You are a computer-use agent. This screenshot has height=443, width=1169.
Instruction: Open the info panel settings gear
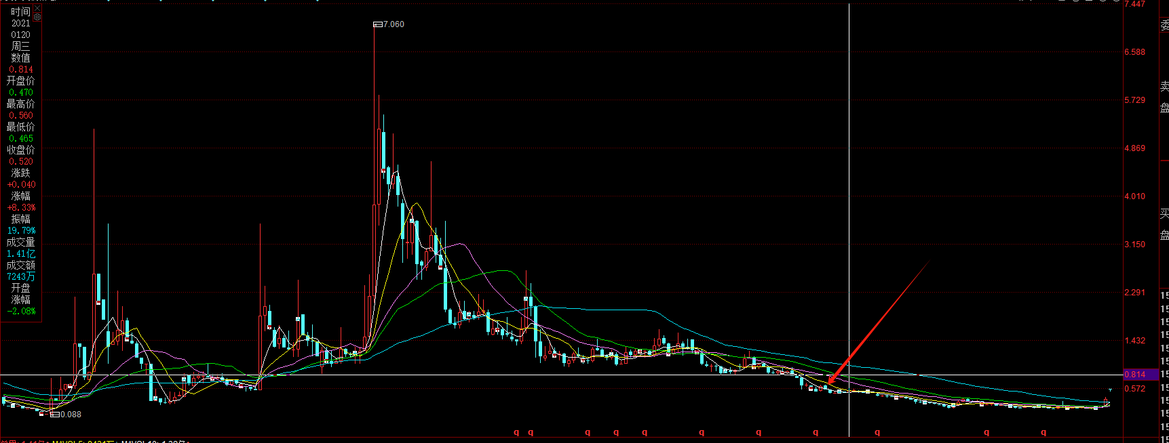(x=37, y=17)
